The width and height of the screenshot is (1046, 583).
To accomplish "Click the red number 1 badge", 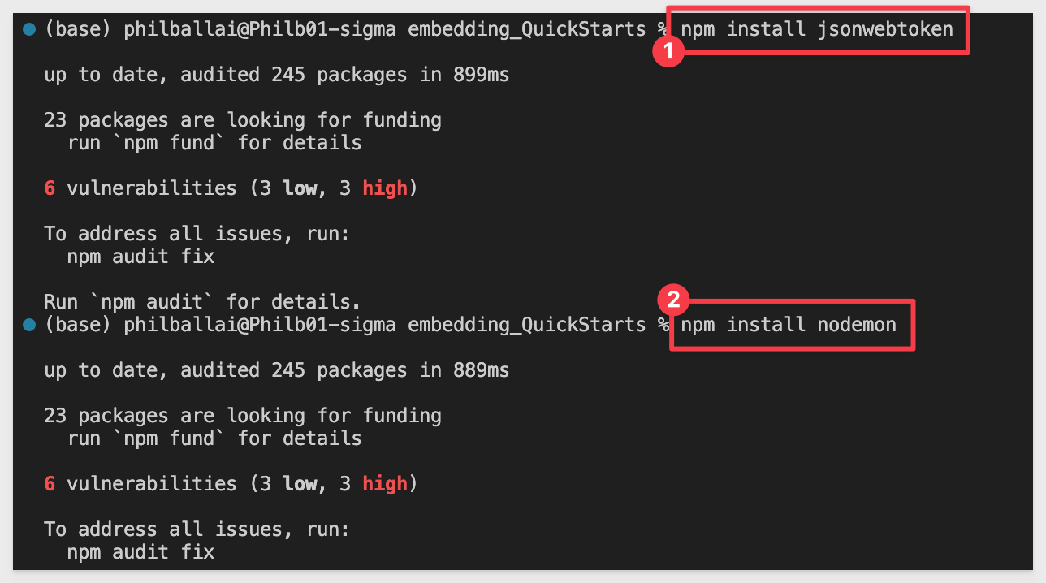I will (667, 53).
